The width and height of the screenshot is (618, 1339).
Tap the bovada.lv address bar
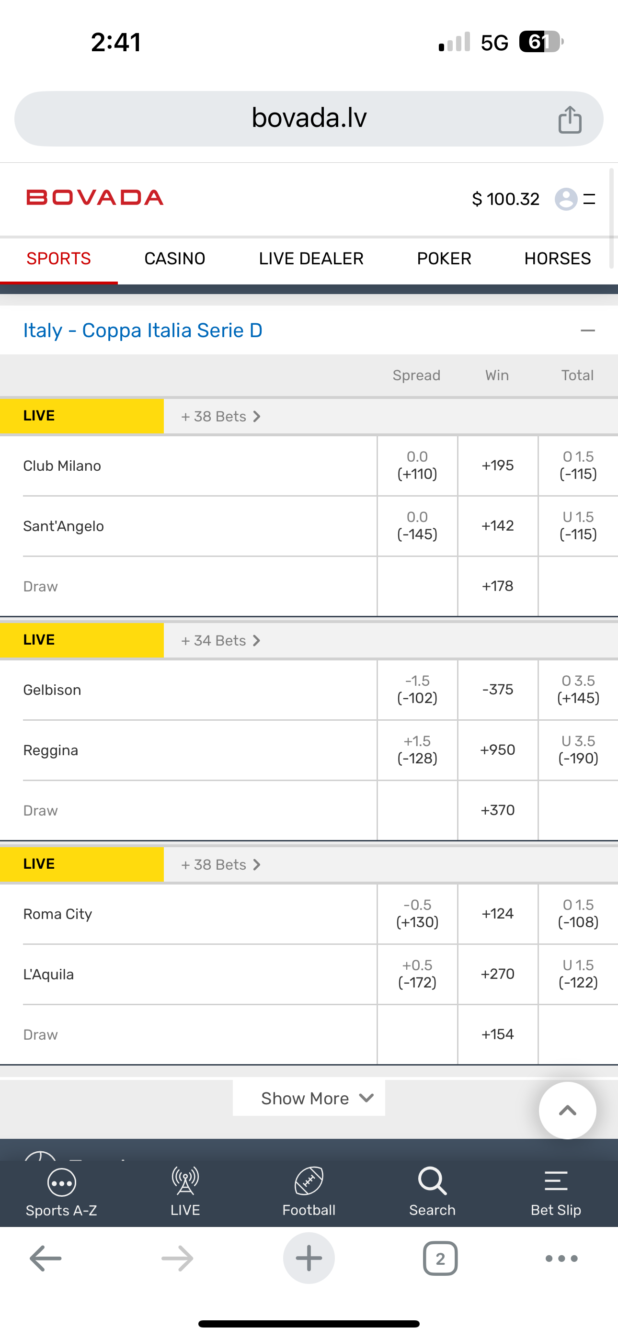(309, 118)
